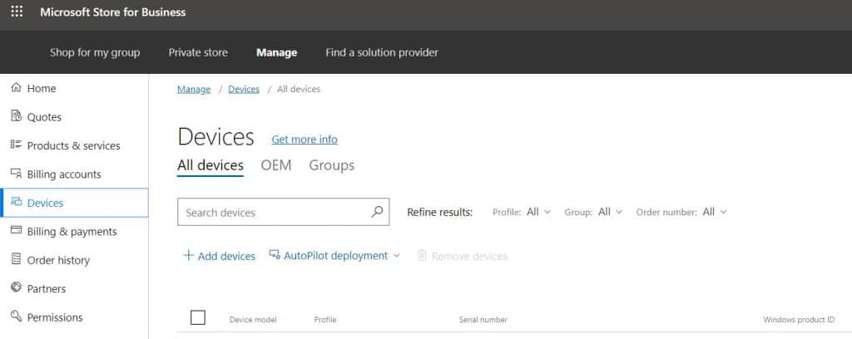
Task: Open the Private store menu
Action: click(x=198, y=52)
